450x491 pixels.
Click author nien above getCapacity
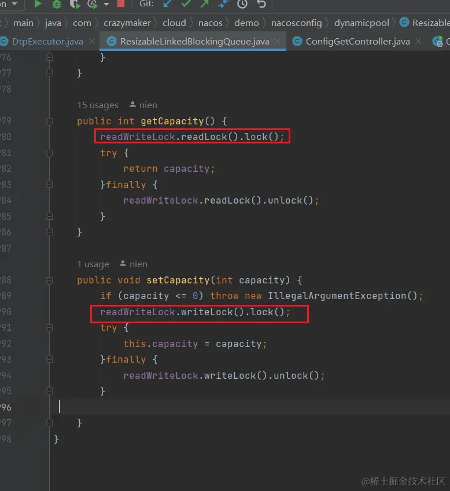coord(143,105)
